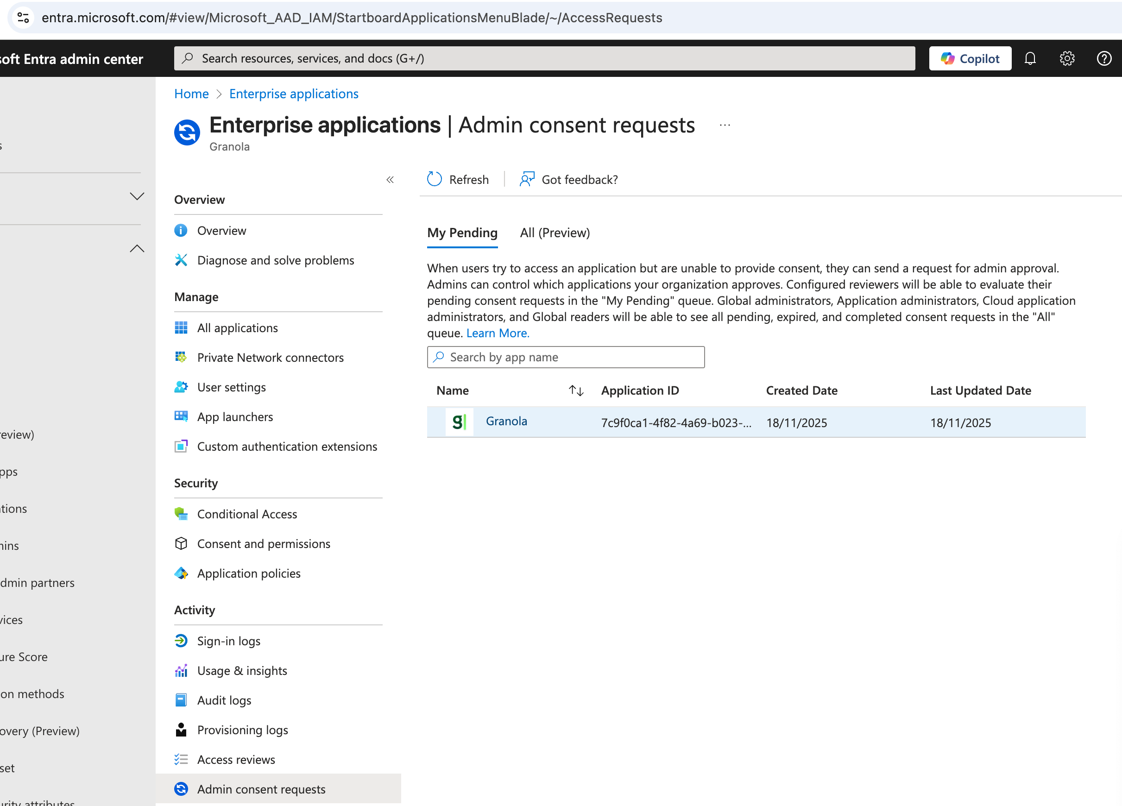Click the Granola app logo thumbnail
Image resolution: width=1122 pixels, height=806 pixels.
coord(459,422)
